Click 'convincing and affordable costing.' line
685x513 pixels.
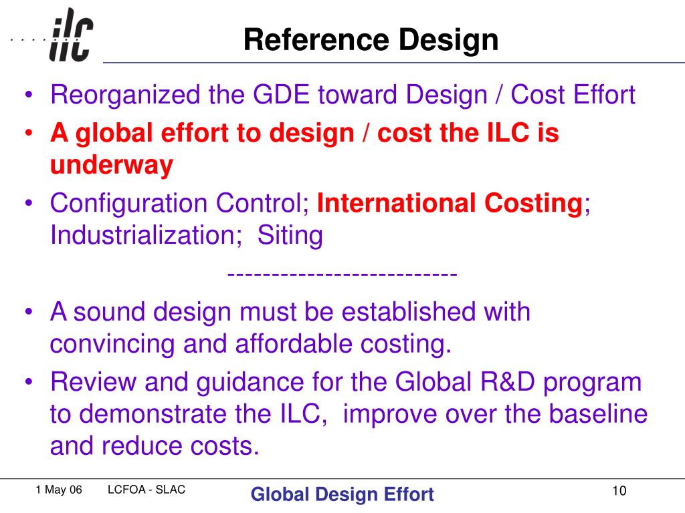[251, 345]
